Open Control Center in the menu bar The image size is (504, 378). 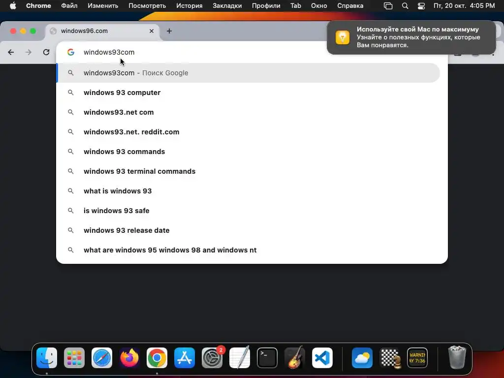421,6
